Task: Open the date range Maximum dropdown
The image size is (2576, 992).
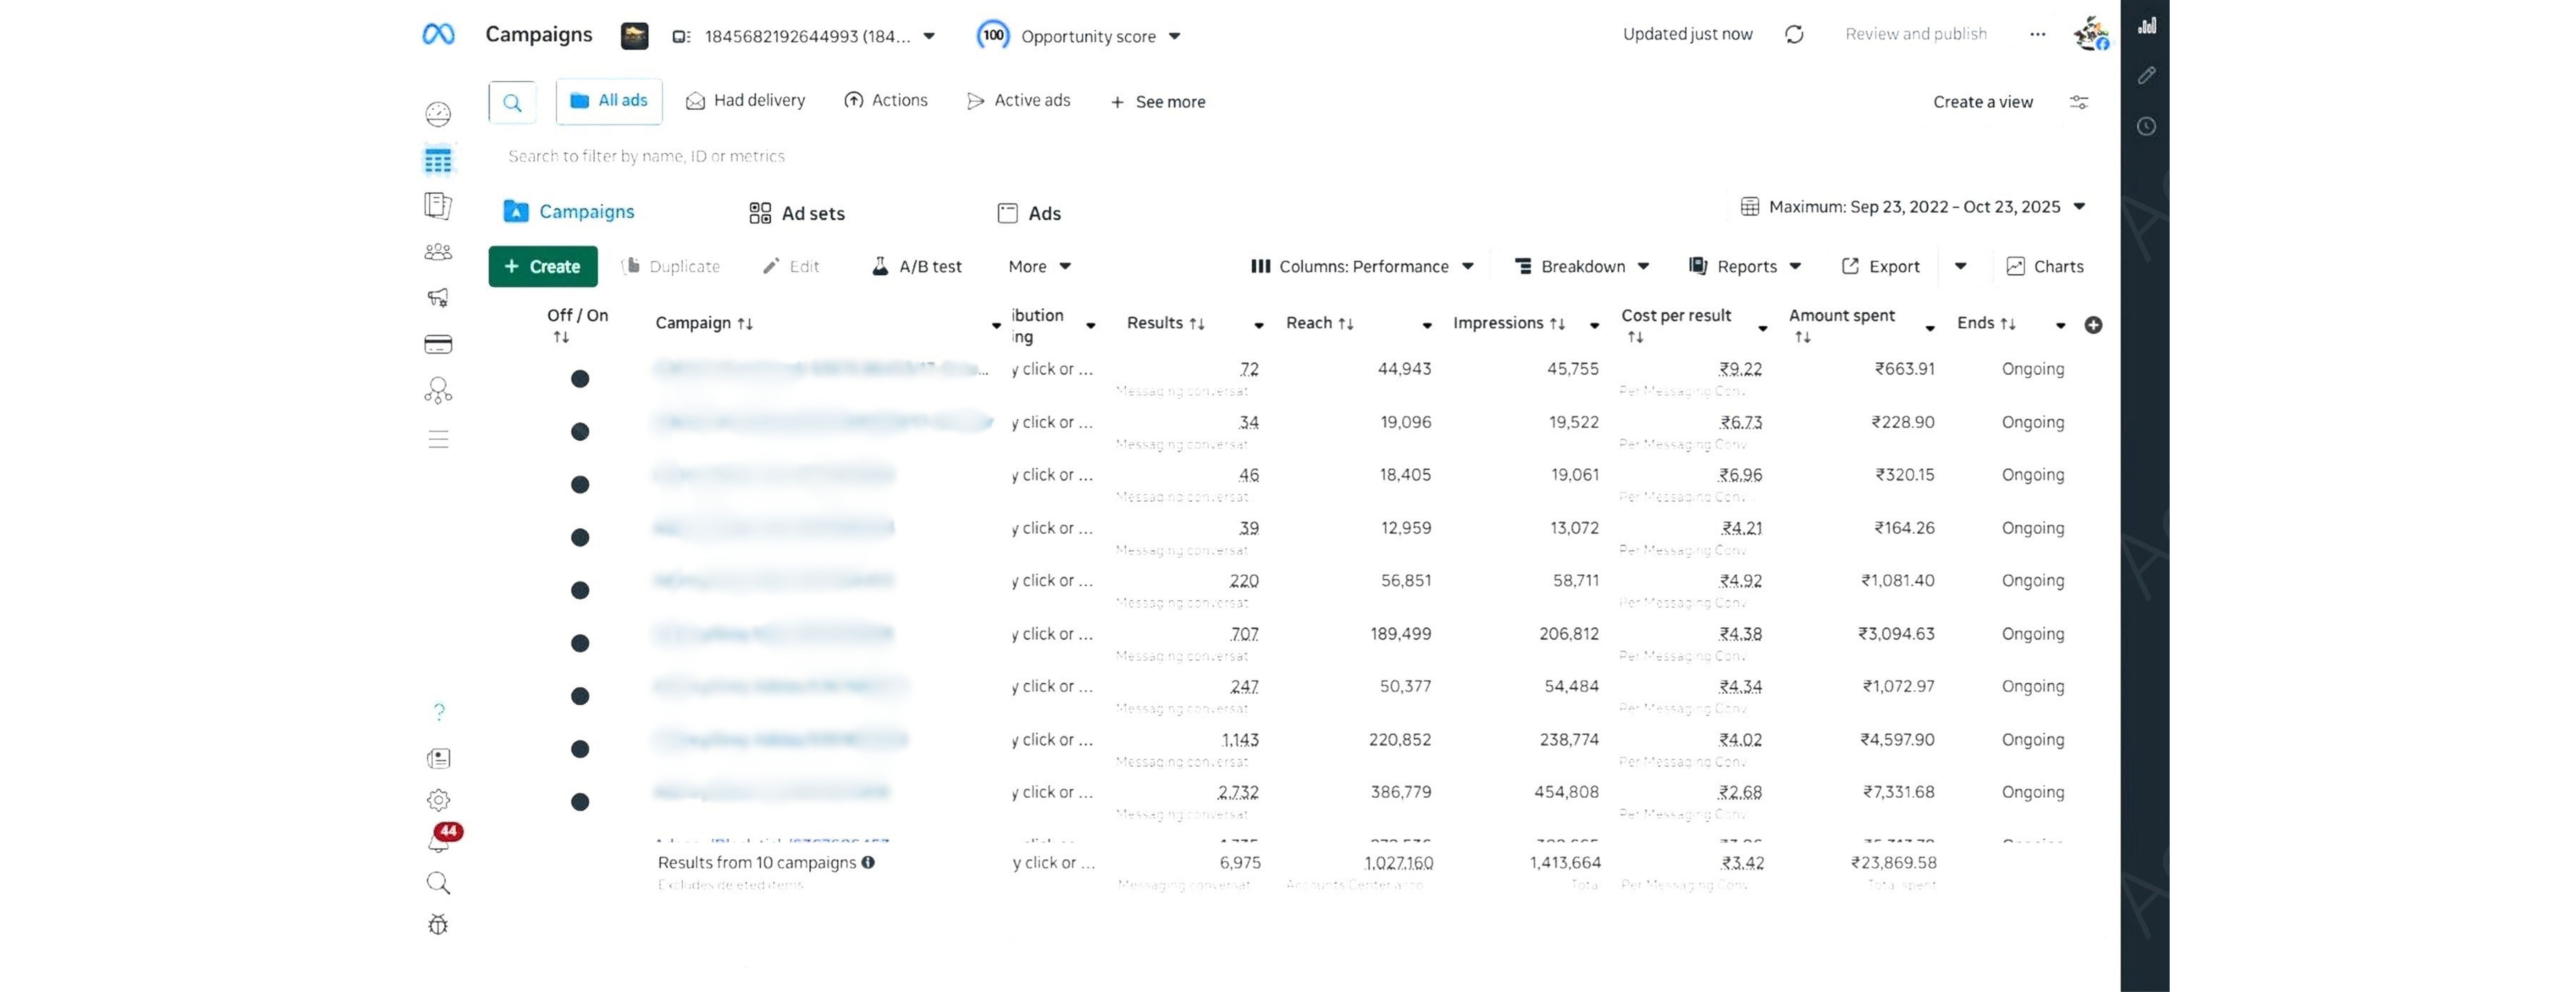Action: 1913,207
